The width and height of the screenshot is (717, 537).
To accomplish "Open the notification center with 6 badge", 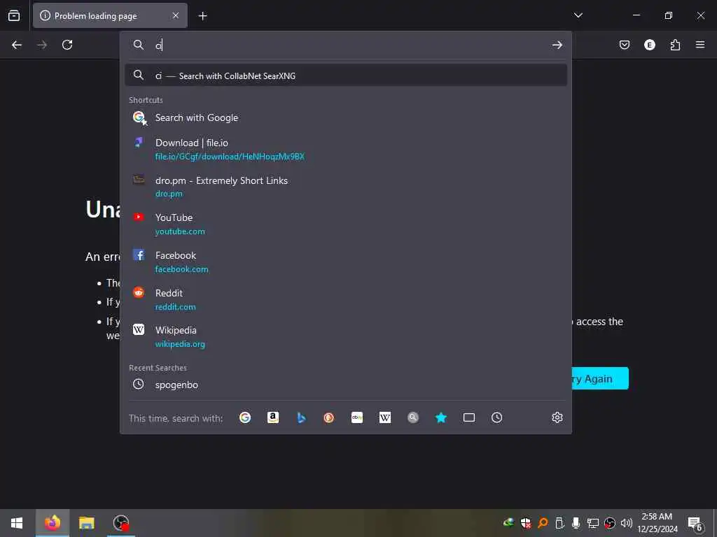I will coord(695,523).
